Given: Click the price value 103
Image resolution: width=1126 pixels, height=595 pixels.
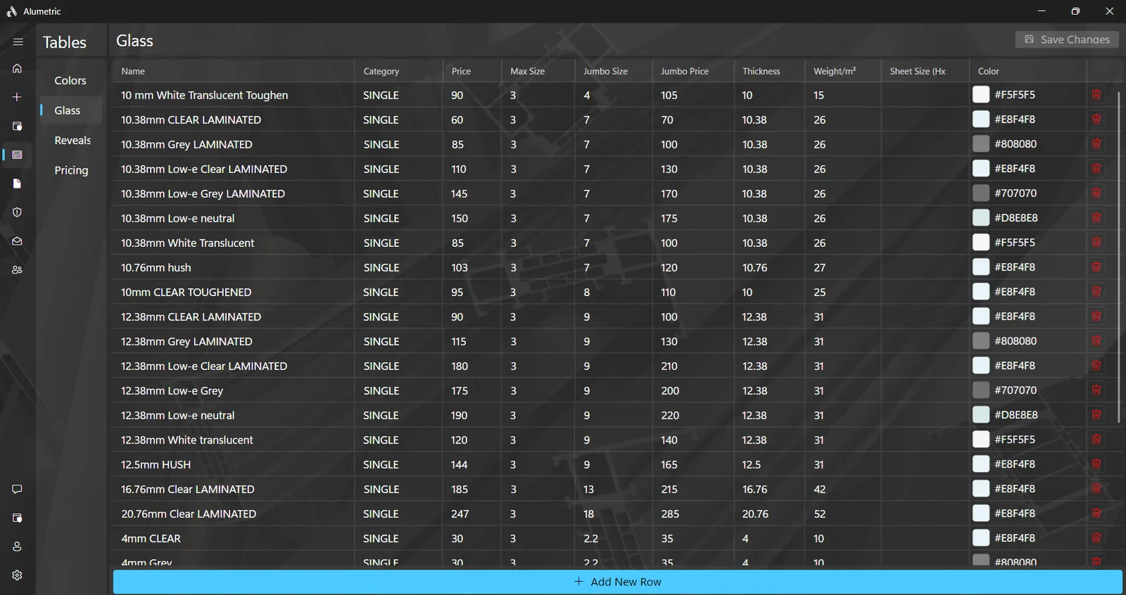Looking at the screenshot, I should pos(460,267).
